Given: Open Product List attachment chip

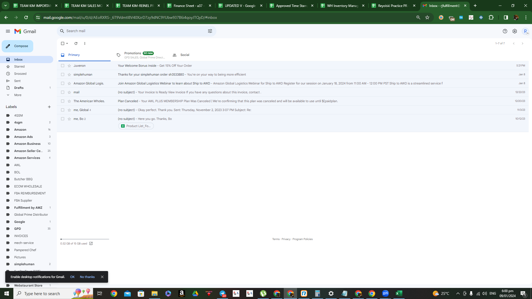Looking at the screenshot, I should (136, 126).
